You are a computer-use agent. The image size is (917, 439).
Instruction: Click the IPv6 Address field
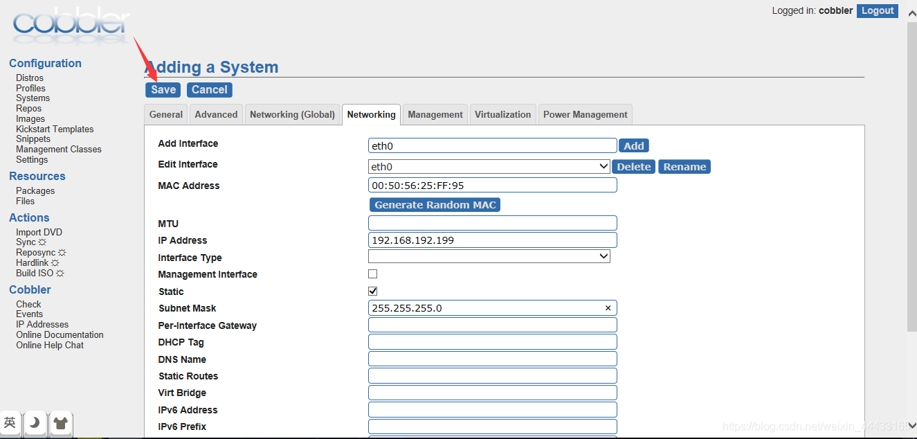(x=493, y=410)
